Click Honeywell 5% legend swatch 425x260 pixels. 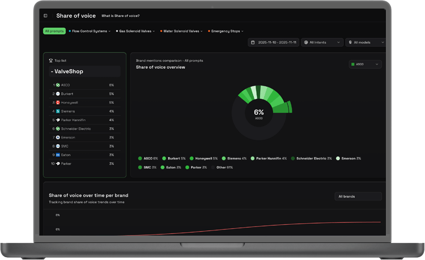[x=192, y=158]
